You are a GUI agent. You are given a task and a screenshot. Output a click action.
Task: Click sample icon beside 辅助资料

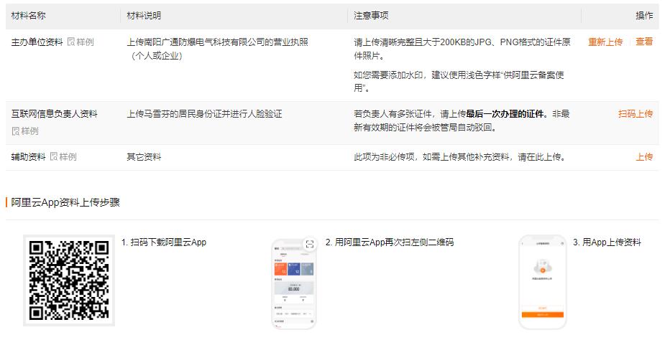click(x=54, y=157)
